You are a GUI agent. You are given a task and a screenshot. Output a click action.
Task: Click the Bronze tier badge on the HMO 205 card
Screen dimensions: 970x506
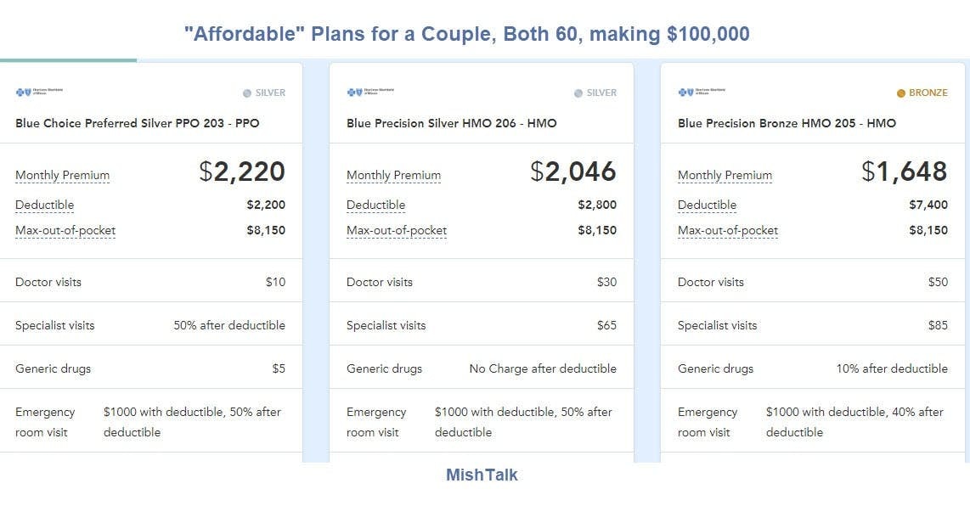922,93
